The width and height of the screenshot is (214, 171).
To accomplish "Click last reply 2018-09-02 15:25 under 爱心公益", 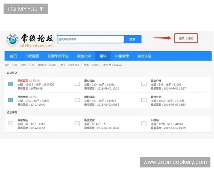I will pyautogui.click(x=102, y=88).
